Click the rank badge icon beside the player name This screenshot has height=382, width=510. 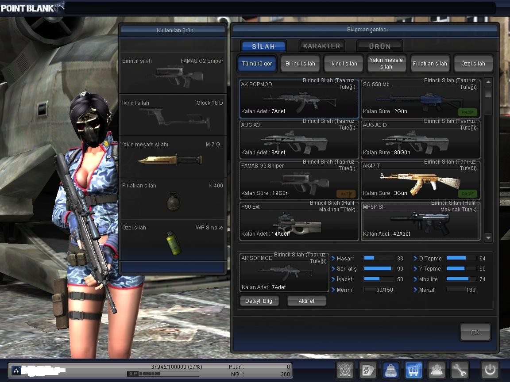(16, 371)
